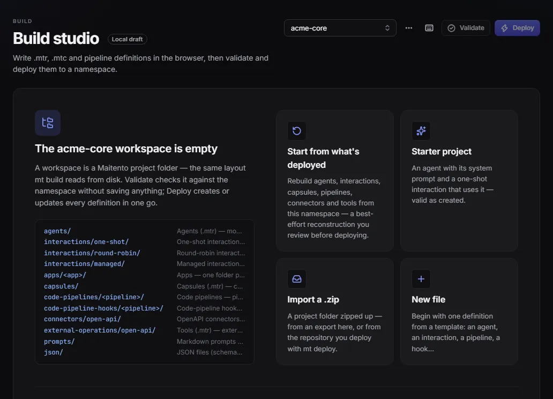Select the New file card

click(x=459, y=311)
